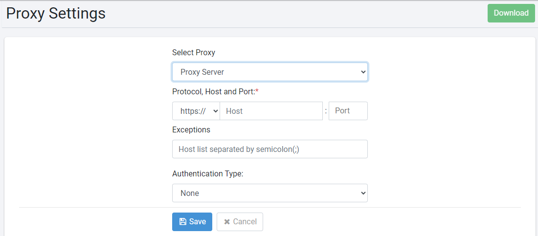Click the blue Save button
This screenshot has height=236, width=538.
click(x=192, y=222)
